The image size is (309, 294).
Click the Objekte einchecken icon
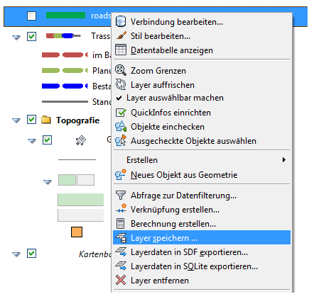(x=121, y=127)
